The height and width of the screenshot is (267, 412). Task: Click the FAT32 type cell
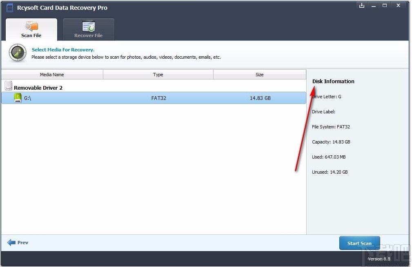pyautogui.click(x=159, y=98)
